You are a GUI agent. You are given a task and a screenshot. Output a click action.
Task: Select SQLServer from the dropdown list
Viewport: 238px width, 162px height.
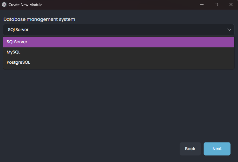pos(17,42)
